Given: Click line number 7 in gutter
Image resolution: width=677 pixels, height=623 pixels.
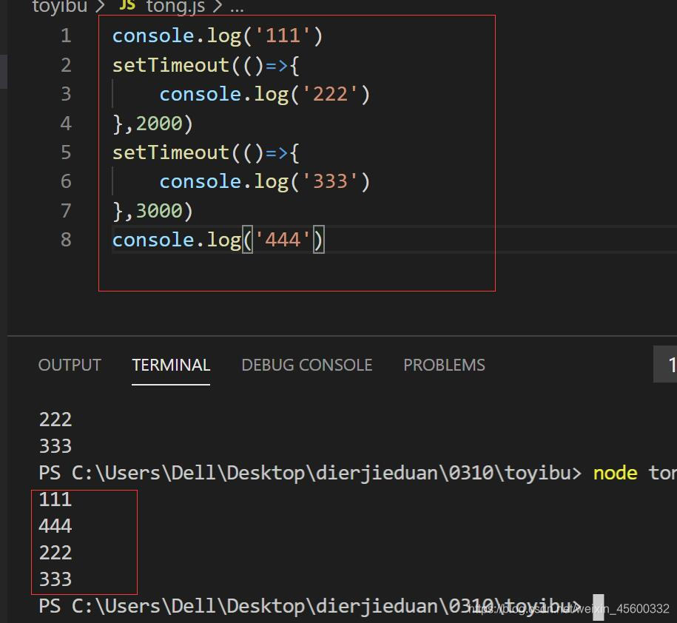Looking at the screenshot, I should (x=66, y=211).
